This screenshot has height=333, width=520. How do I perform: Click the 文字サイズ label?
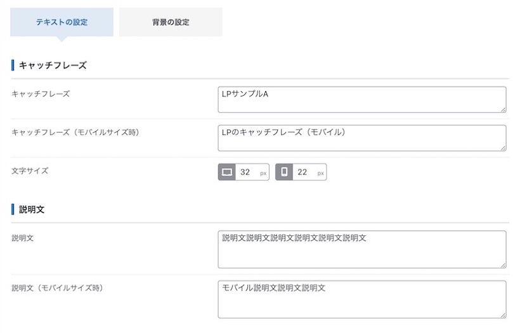pos(30,171)
